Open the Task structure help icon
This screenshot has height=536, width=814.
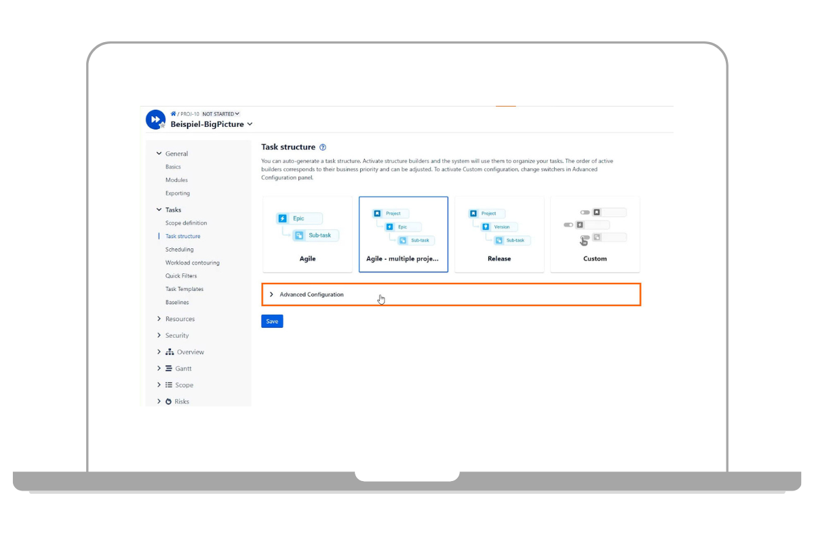pos(323,147)
